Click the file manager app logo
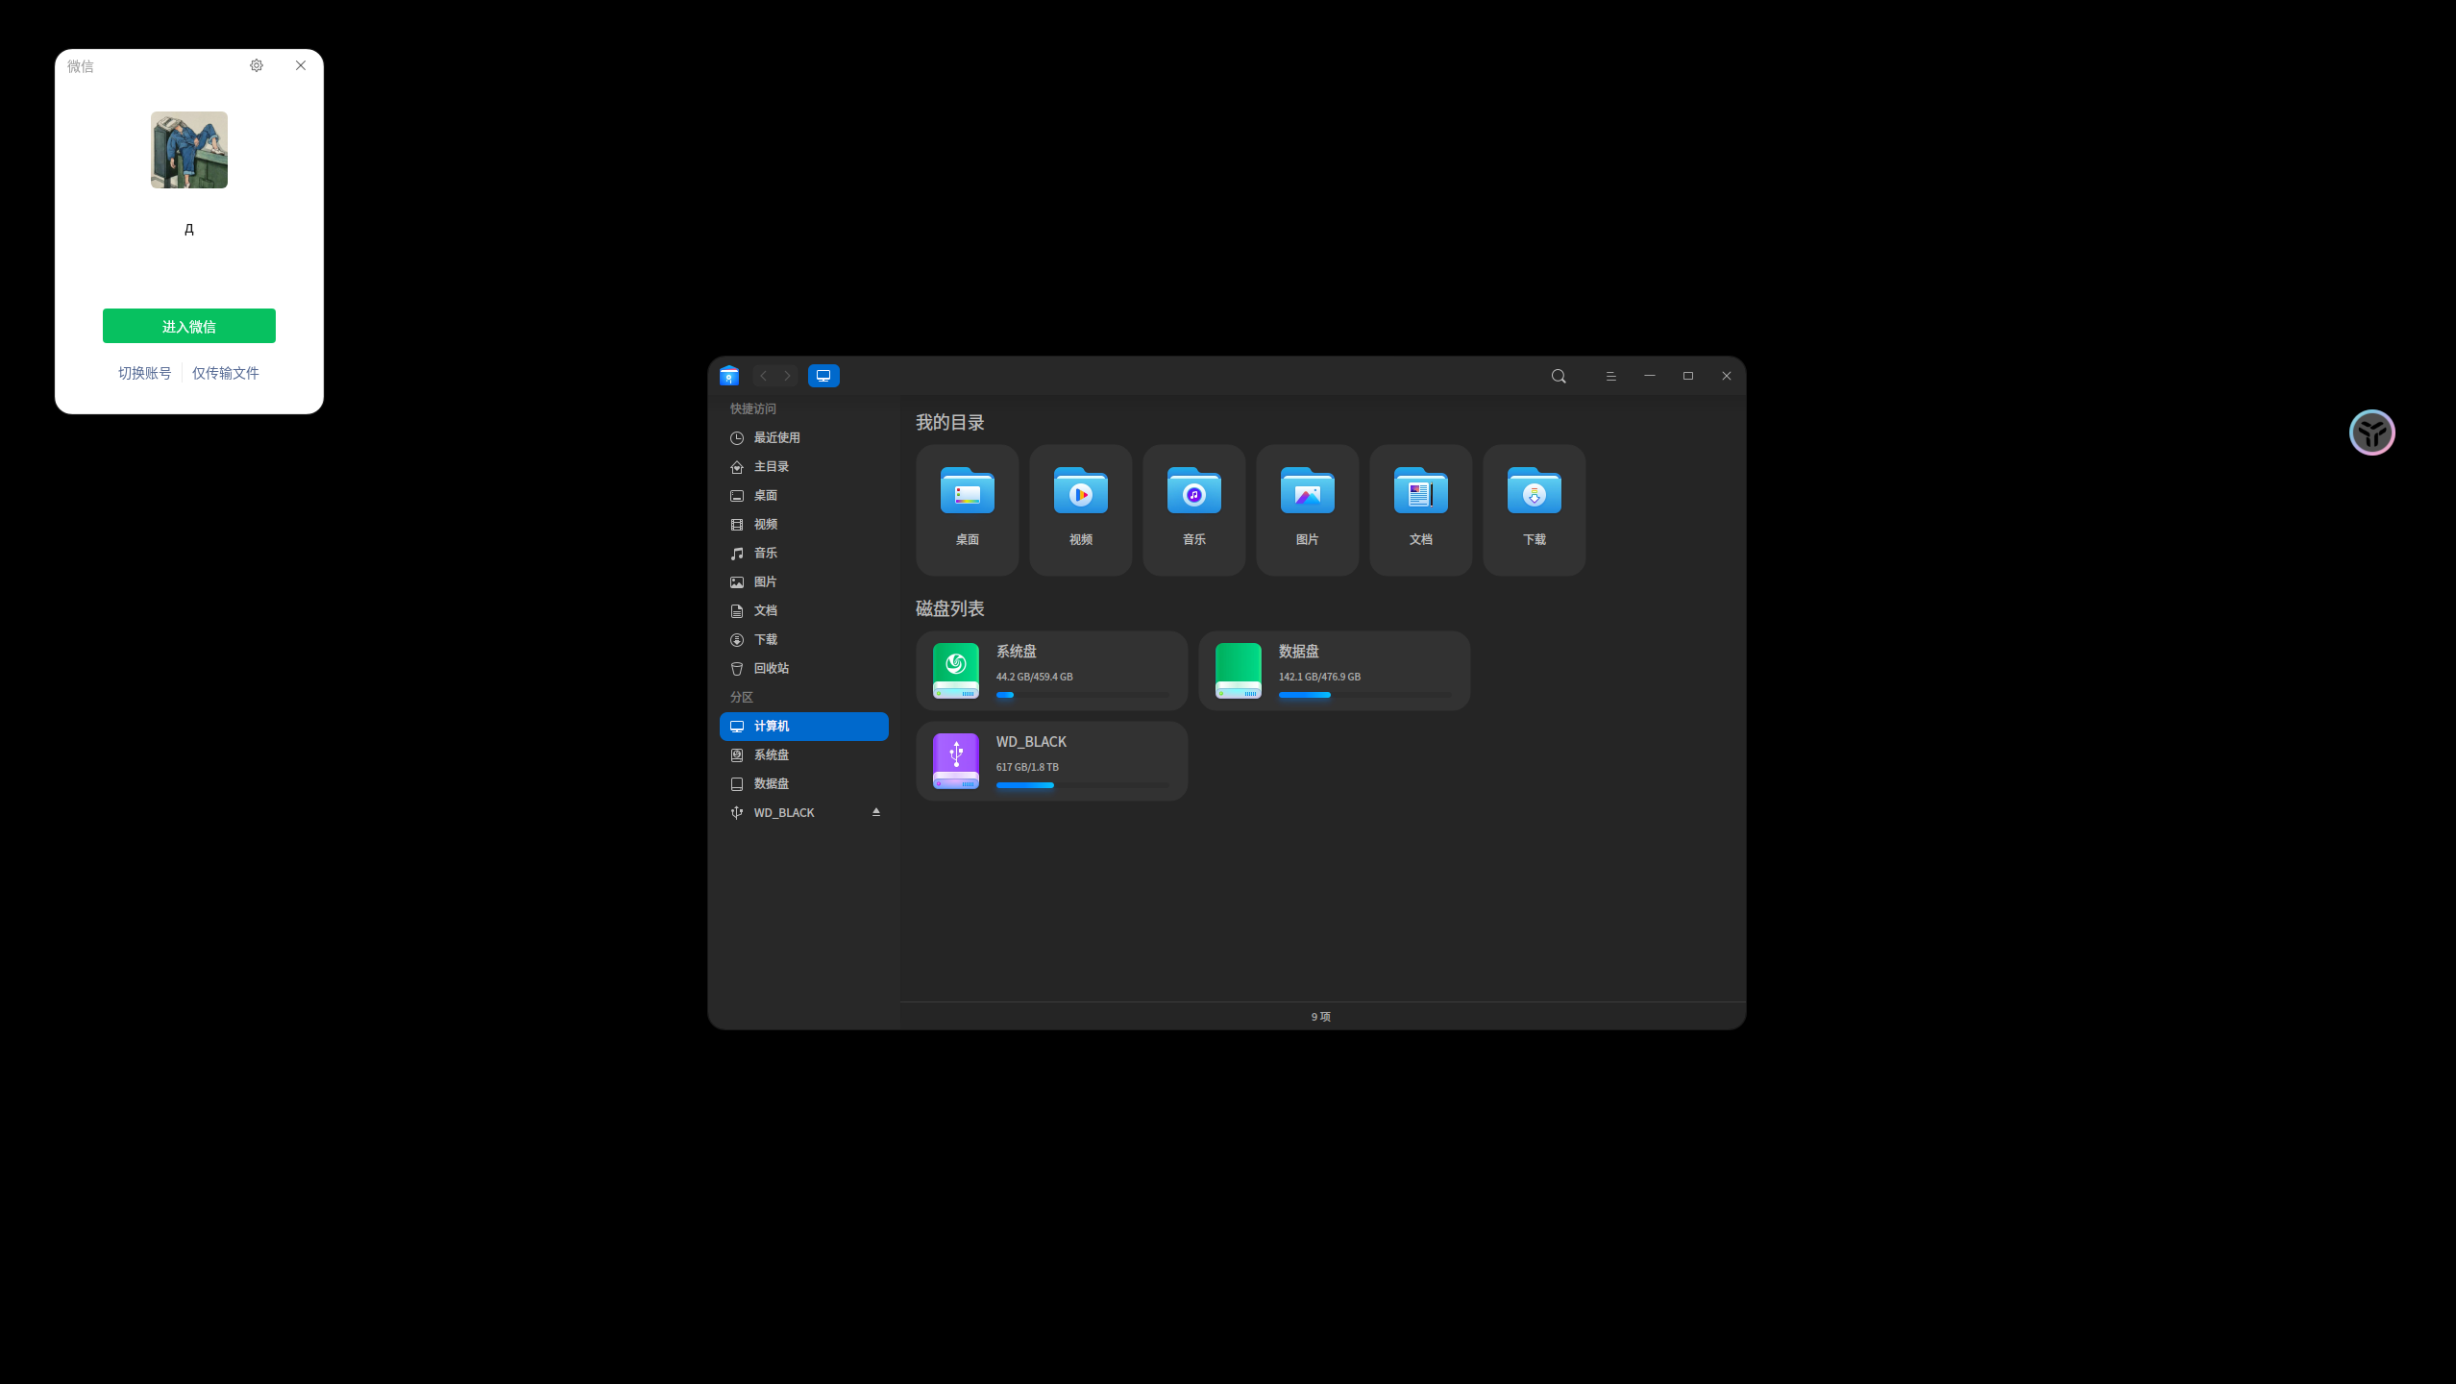This screenshot has width=2456, height=1384. [729, 376]
